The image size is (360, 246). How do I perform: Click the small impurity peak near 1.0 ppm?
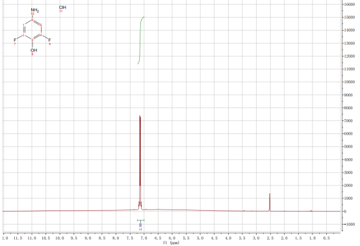pos(311,211)
